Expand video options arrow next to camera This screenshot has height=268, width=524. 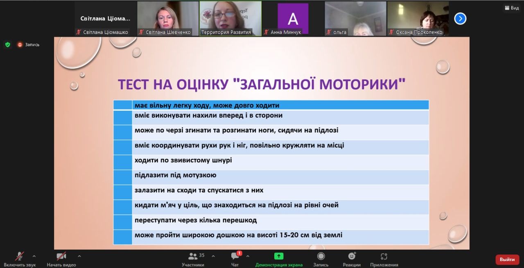tap(79, 256)
